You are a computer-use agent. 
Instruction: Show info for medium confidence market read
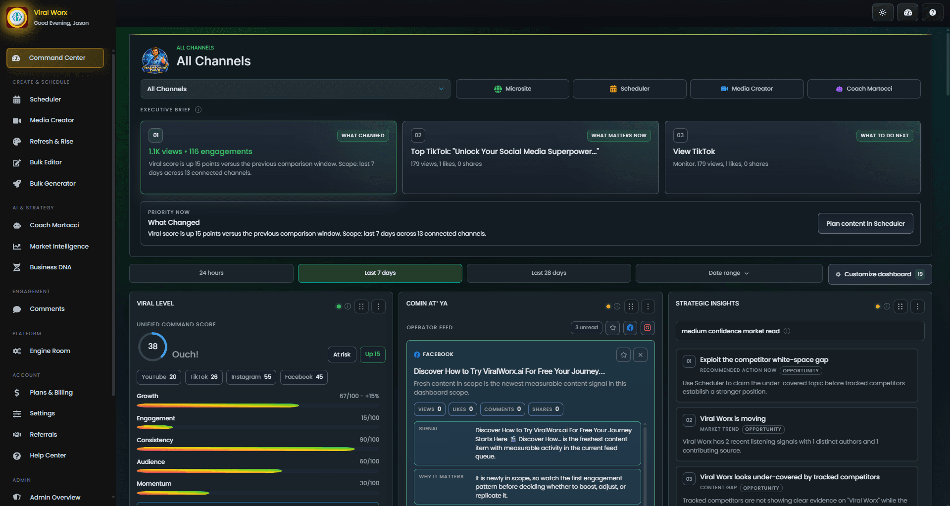pos(787,331)
